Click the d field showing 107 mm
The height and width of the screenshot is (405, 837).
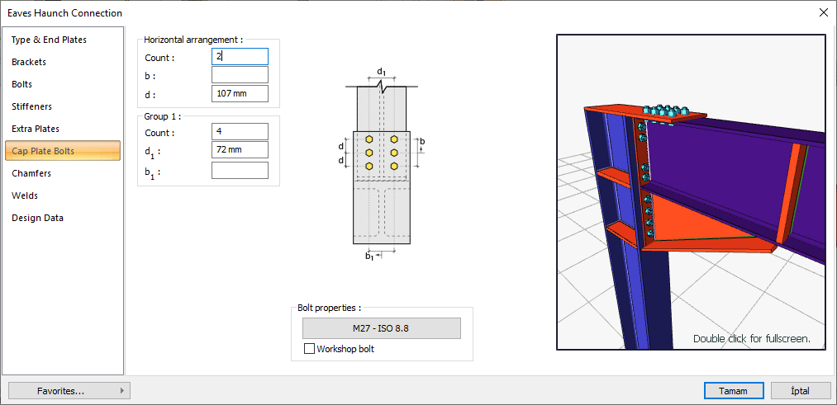240,93
